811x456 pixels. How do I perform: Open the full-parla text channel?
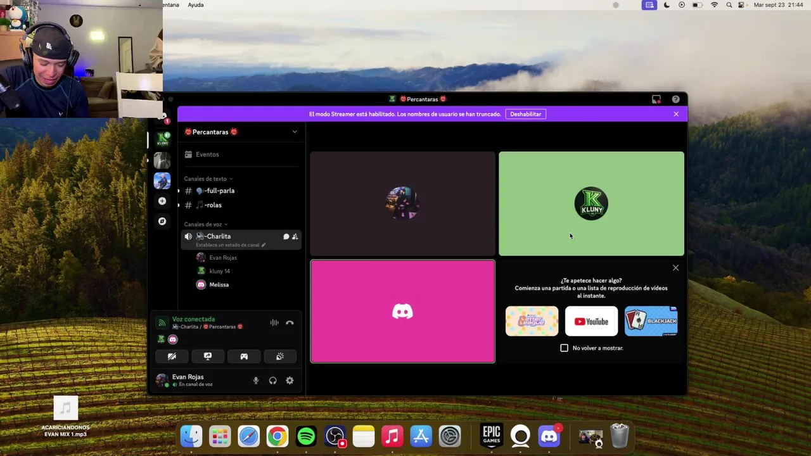[241, 191]
